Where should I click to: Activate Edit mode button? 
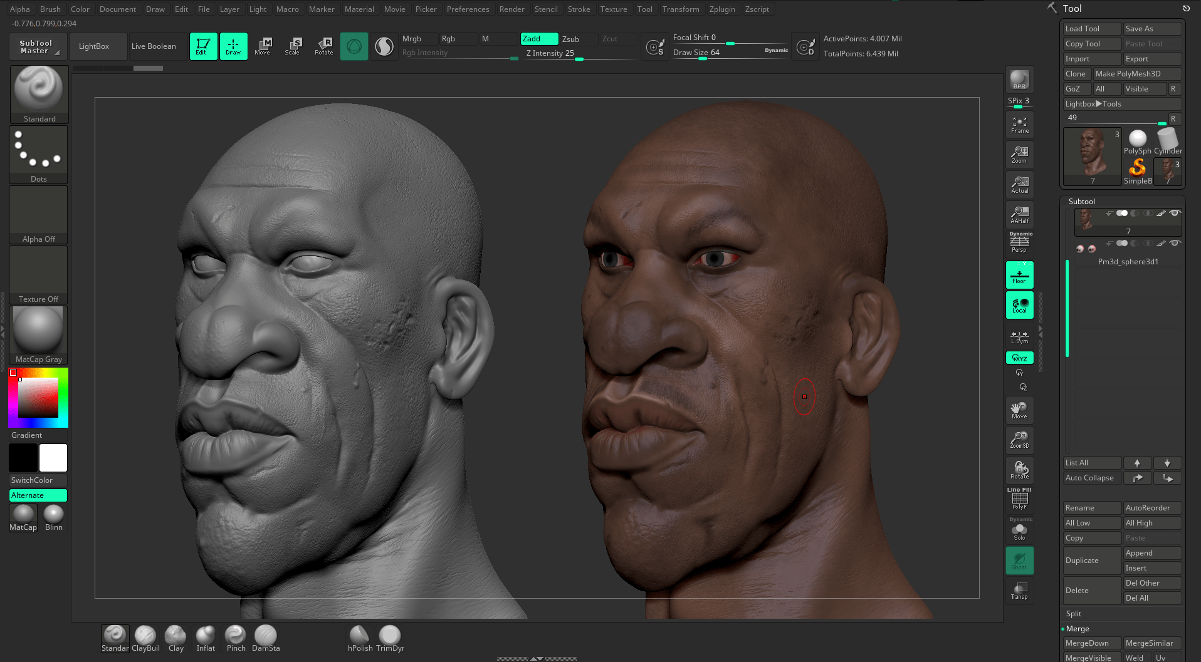click(203, 46)
